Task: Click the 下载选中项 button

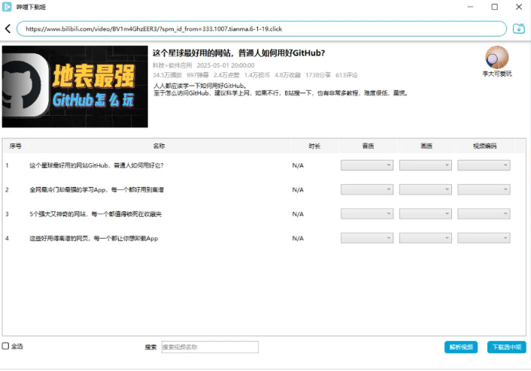Action: coord(507,347)
